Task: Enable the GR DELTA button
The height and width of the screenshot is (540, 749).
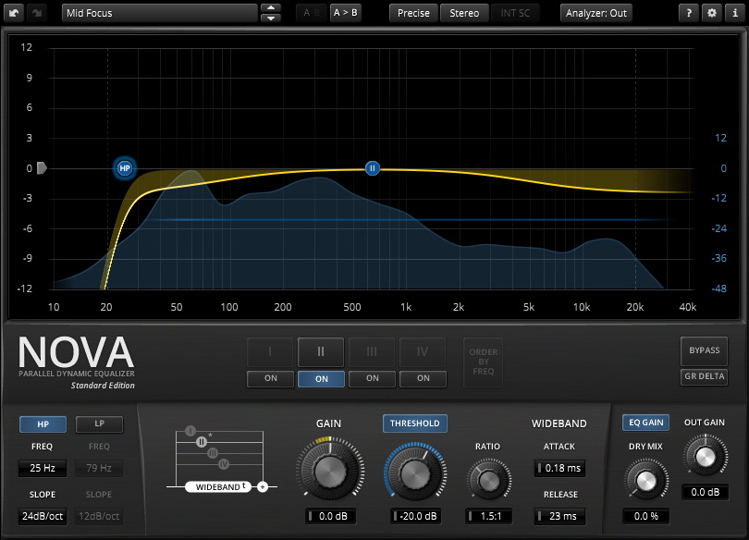Action: coord(704,376)
